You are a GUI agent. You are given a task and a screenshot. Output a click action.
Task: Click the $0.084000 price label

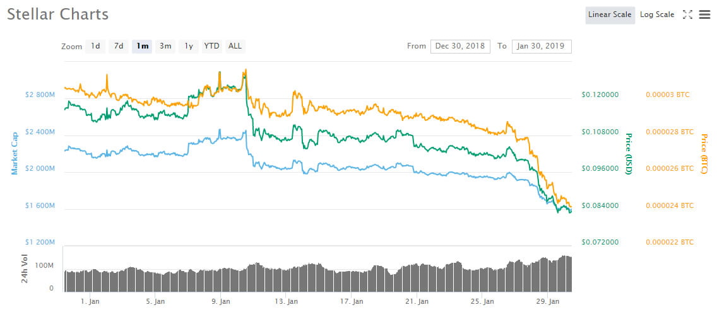click(x=600, y=205)
